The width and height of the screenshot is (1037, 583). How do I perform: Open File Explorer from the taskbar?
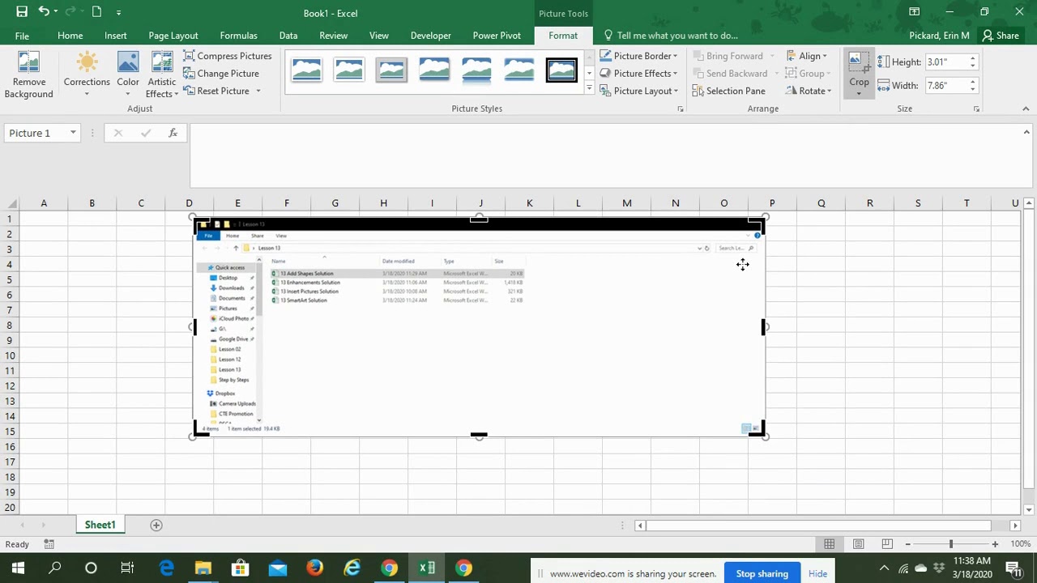(203, 568)
